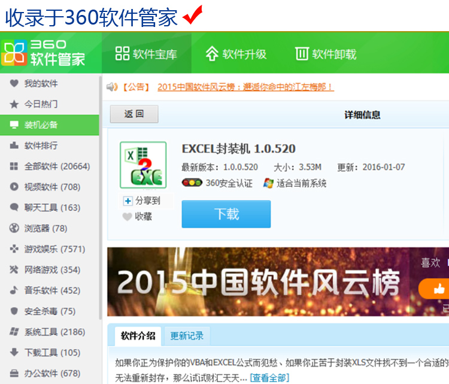This screenshot has height=384, width=449.
Task: Click the 360 软件管家 logo icon
Action: [x=14, y=53]
